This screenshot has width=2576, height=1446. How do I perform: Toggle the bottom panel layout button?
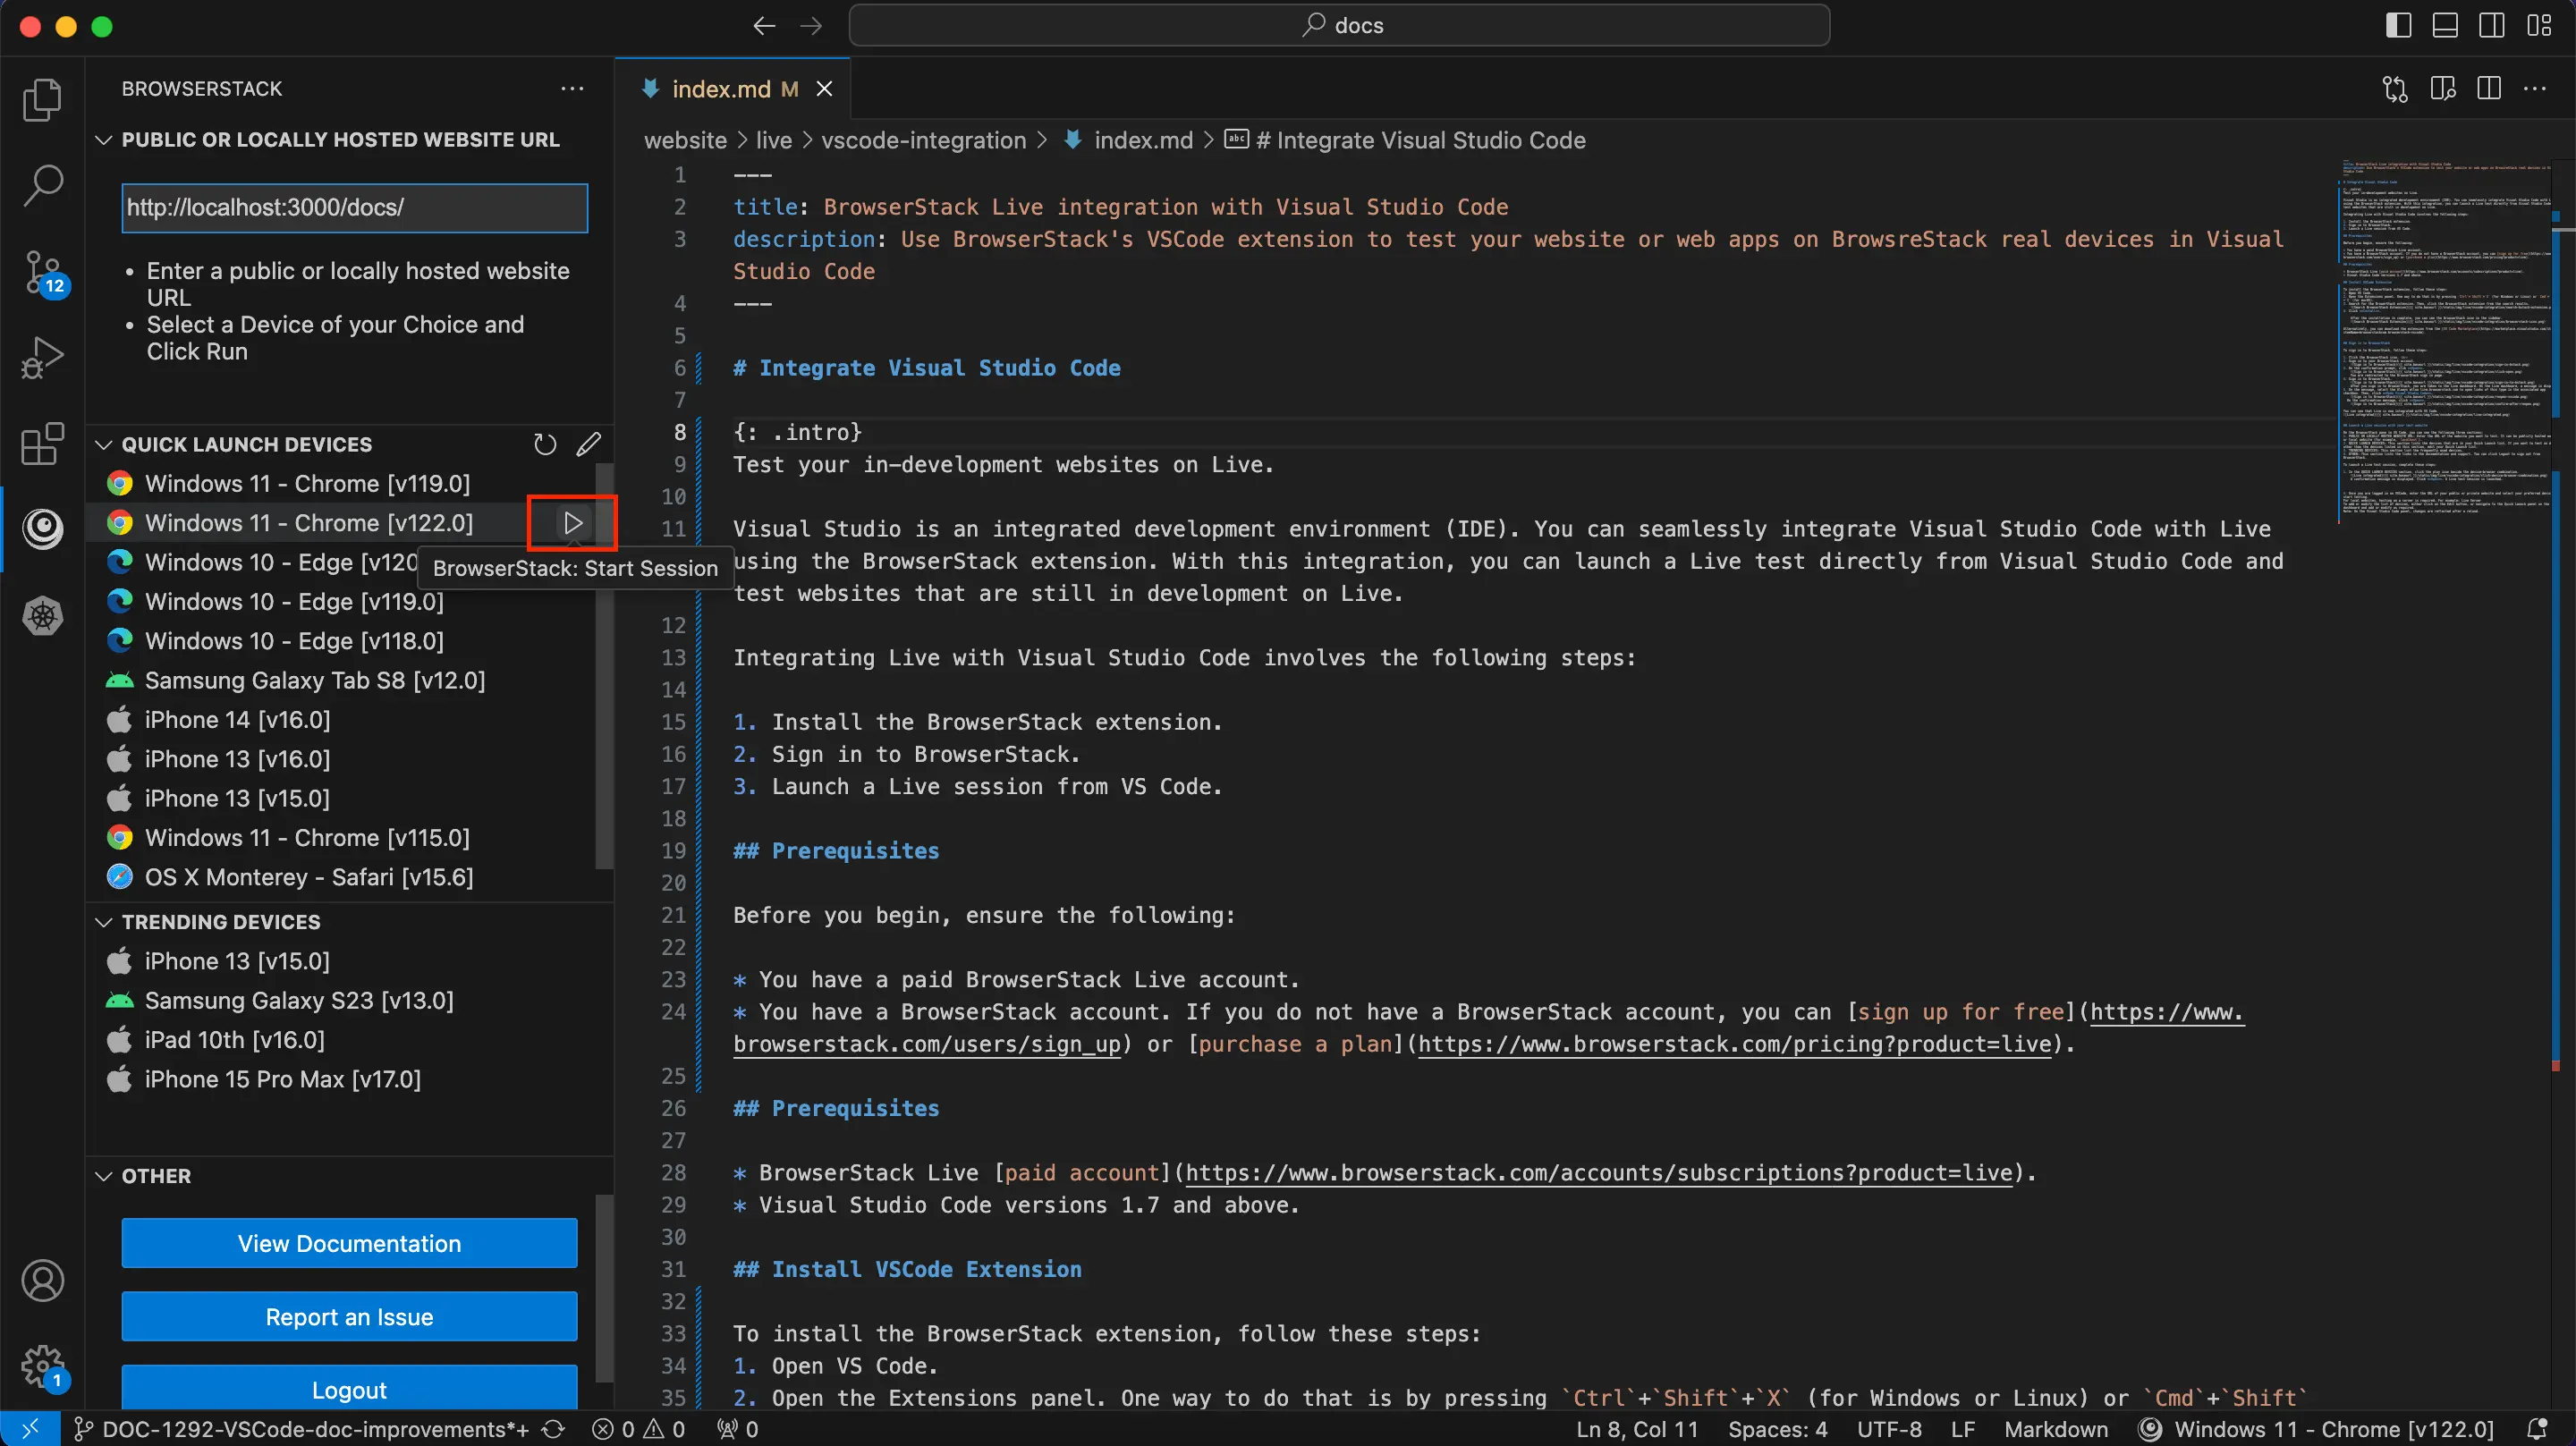coord(2445,25)
